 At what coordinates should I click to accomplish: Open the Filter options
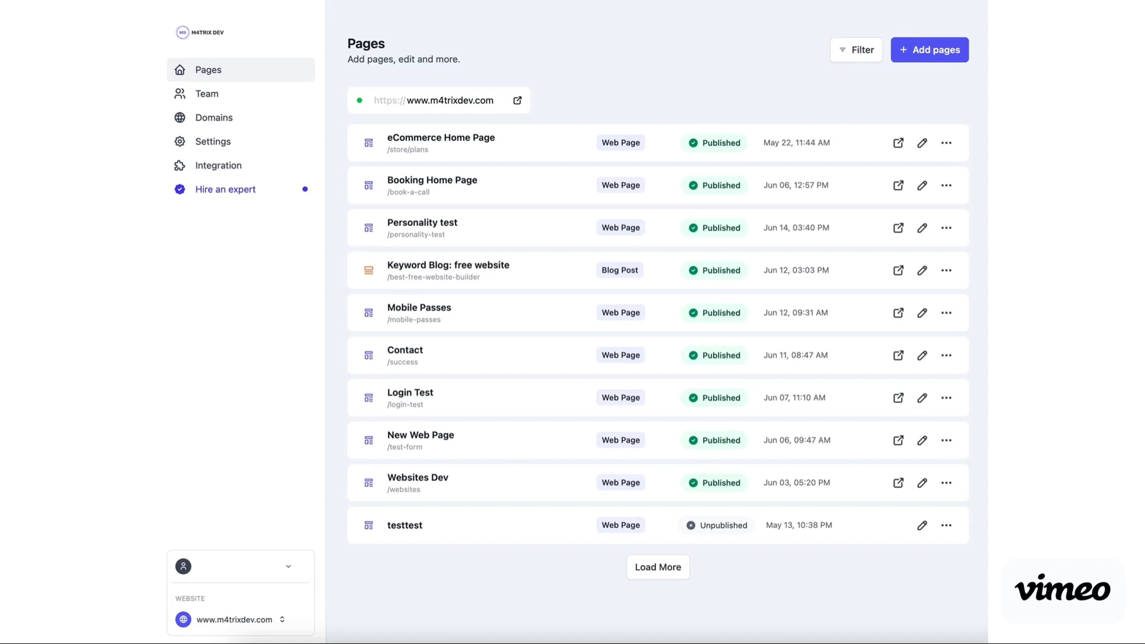(856, 50)
